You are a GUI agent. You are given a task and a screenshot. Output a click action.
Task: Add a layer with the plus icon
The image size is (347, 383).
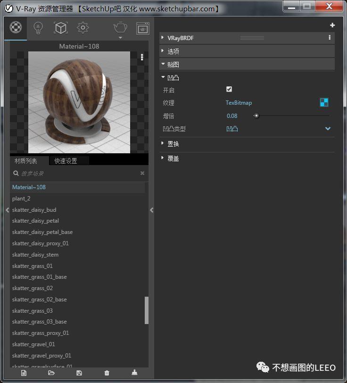pos(332,25)
